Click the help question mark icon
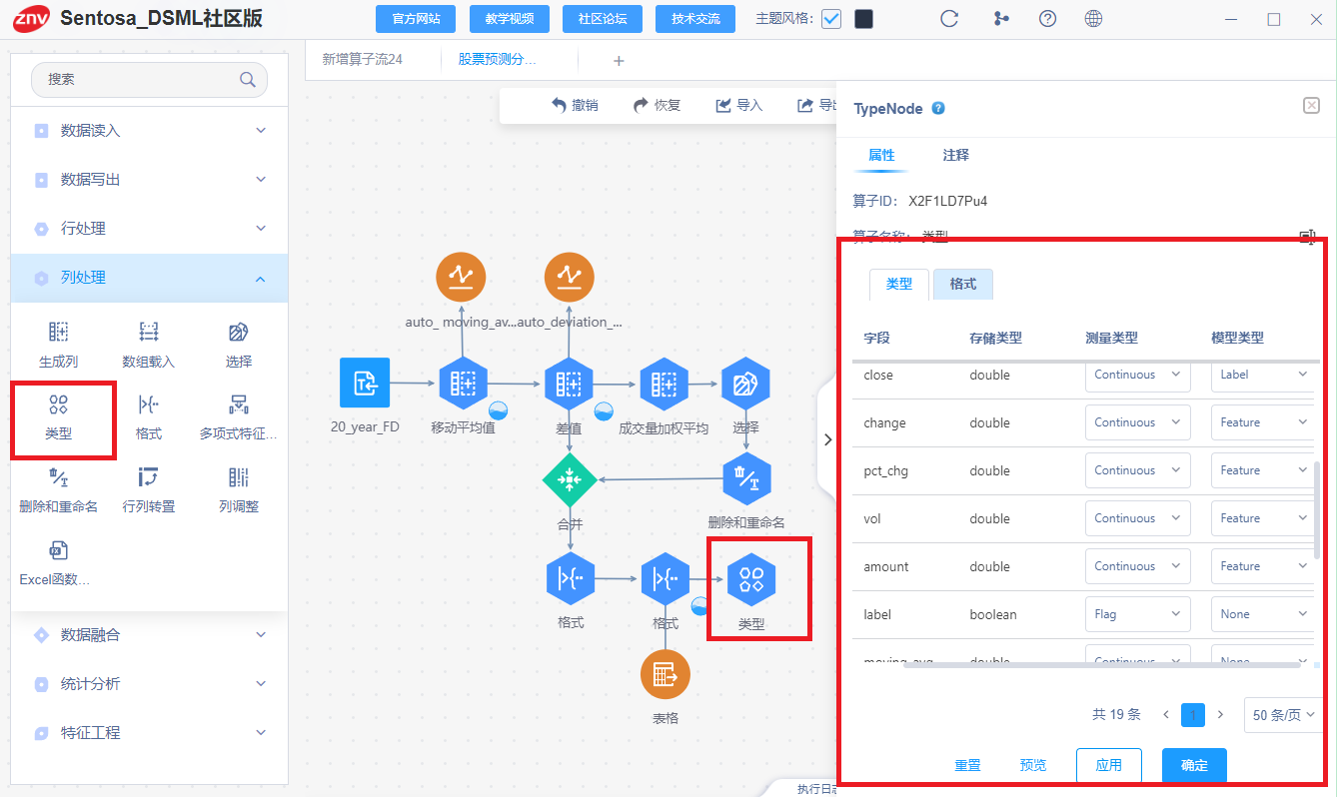This screenshot has width=1337, height=797. [1047, 19]
